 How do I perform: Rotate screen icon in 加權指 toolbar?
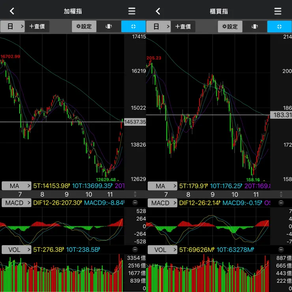click(109, 26)
